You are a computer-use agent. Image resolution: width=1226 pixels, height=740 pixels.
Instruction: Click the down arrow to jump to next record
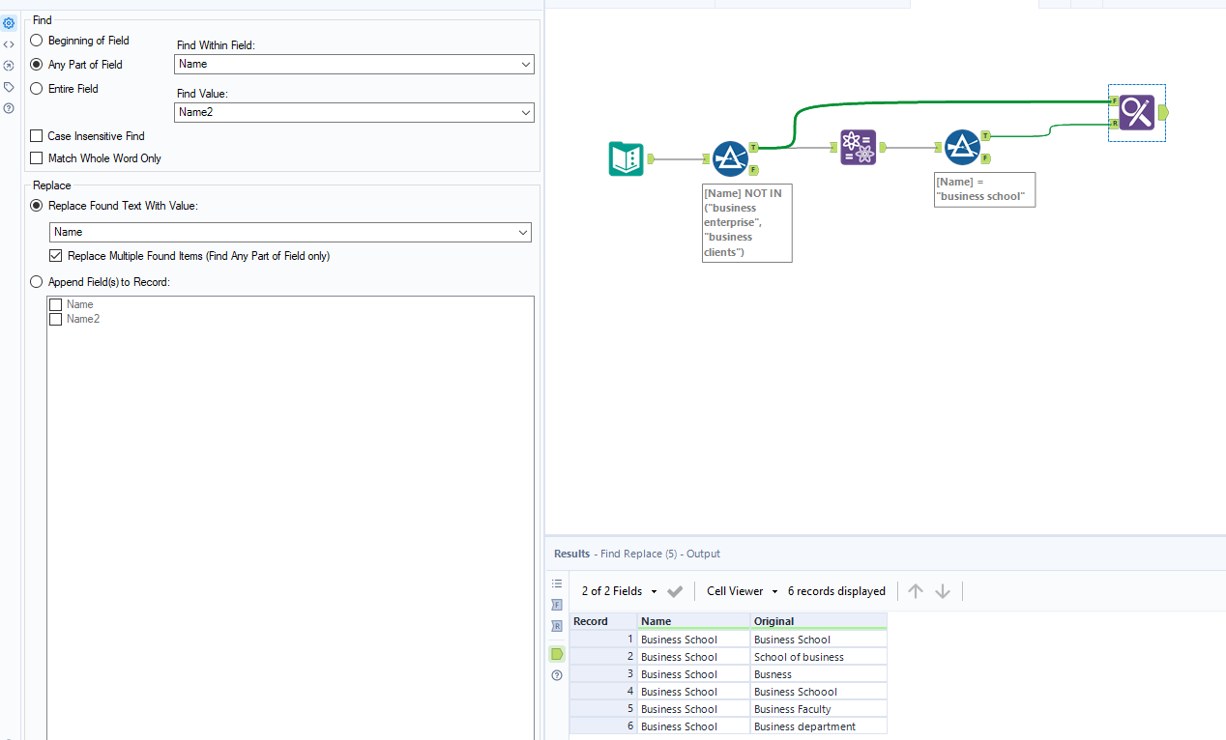click(x=942, y=590)
